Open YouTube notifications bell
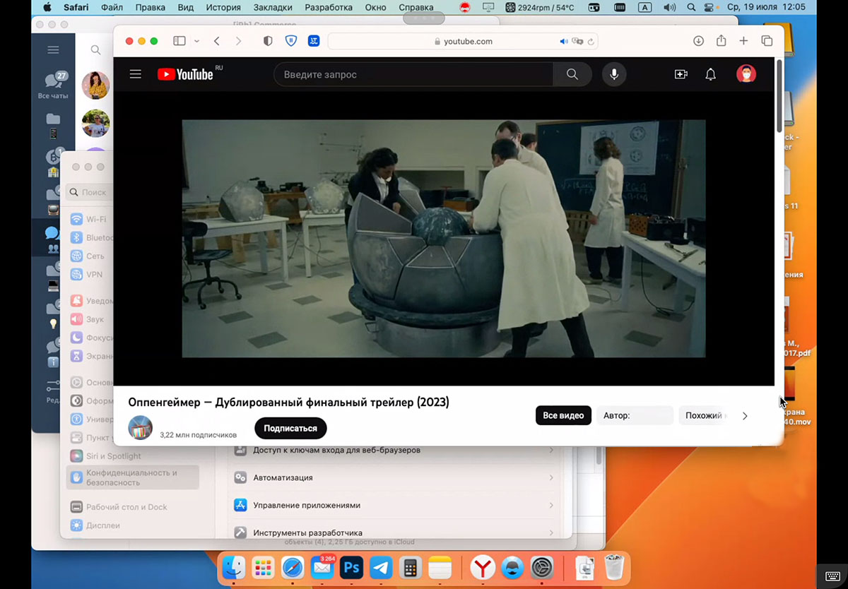The width and height of the screenshot is (848, 589). tap(710, 74)
